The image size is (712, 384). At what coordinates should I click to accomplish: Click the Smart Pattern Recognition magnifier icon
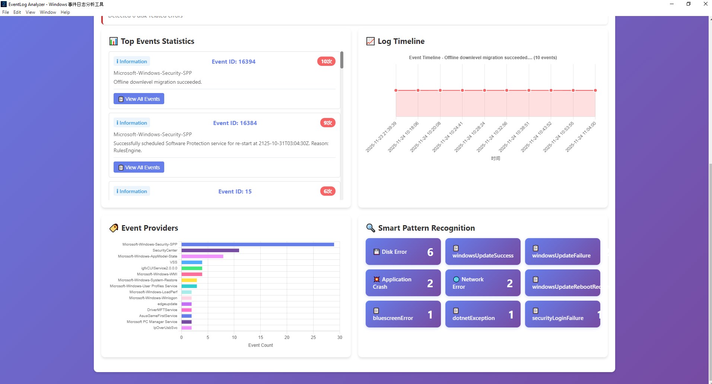pyautogui.click(x=371, y=228)
